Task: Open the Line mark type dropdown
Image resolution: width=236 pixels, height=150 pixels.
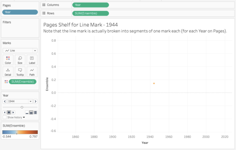Action: [x=20, y=51]
